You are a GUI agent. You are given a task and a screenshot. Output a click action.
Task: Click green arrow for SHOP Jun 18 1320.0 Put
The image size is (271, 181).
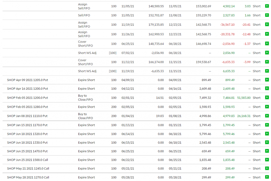point(267,134)
